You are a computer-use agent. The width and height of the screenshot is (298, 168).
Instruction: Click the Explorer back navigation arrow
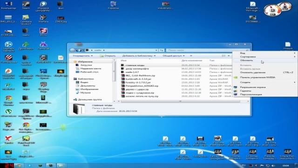coord(72,50)
